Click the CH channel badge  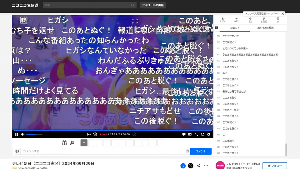pos(14,168)
